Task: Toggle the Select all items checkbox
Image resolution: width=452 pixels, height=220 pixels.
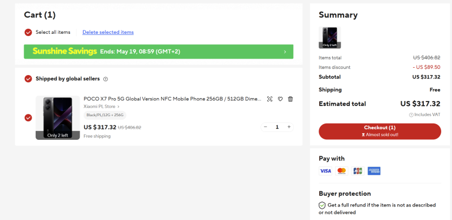Action: click(28, 32)
